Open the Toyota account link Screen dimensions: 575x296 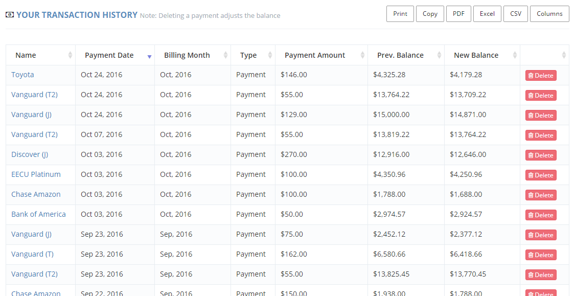tap(22, 75)
